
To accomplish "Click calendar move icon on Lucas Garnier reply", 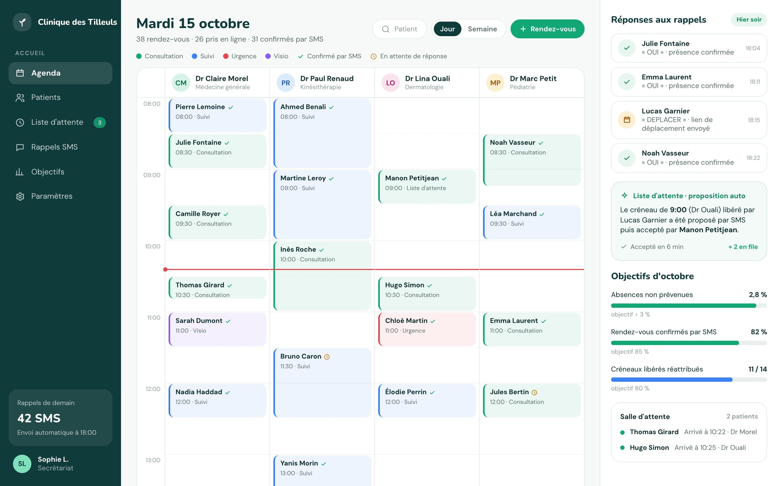I will point(626,120).
